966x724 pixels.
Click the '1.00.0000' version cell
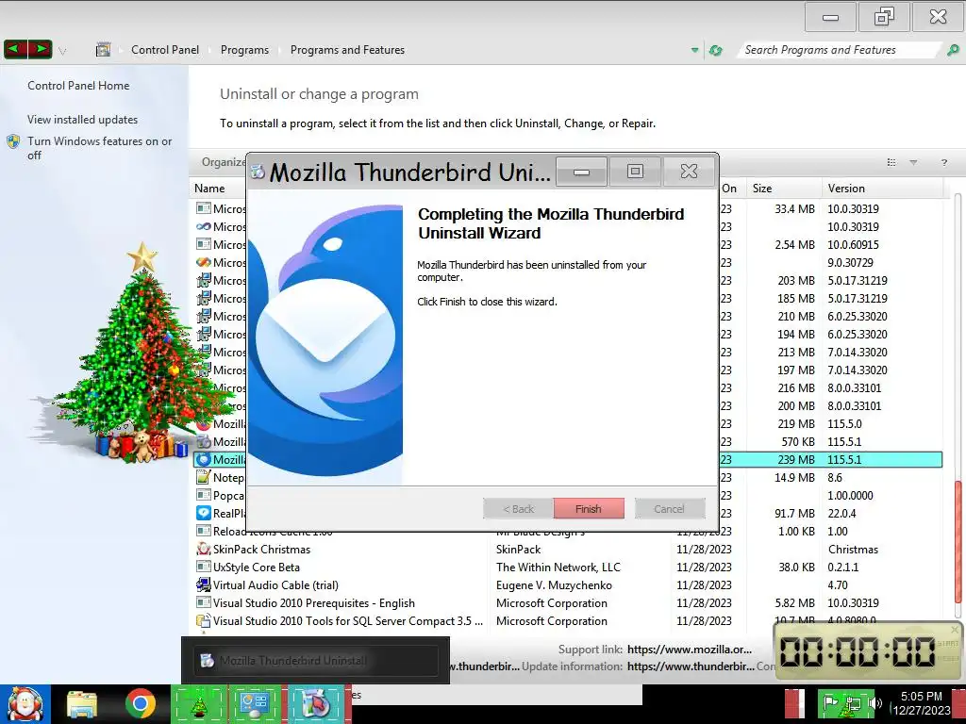850,495
